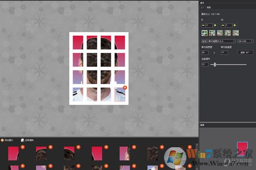The image size is (256, 170).
Task: Open the custom cell image size dropdown
Action: coord(218,41)
